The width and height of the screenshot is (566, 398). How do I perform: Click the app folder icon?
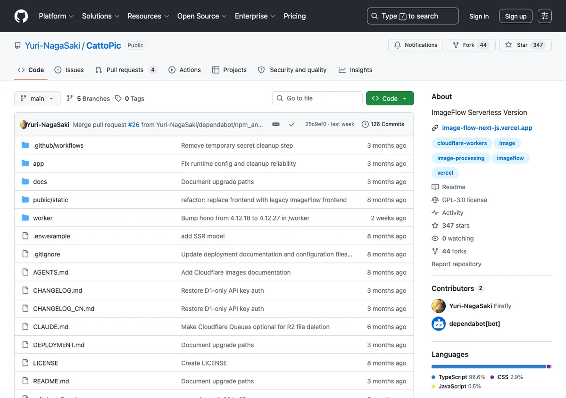coord(25,163)
